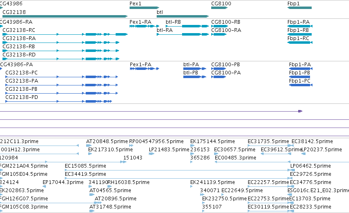Select the btl-PA protein feature

click(x=191, y=64)
